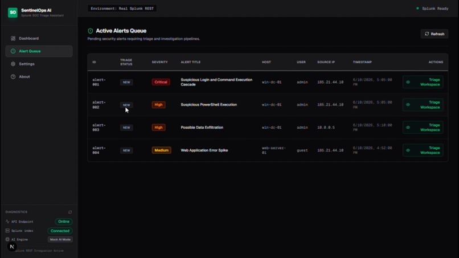The image size is (459, 258).
Task: Click NEW status badge for alert-001
Action: [126, 82]
